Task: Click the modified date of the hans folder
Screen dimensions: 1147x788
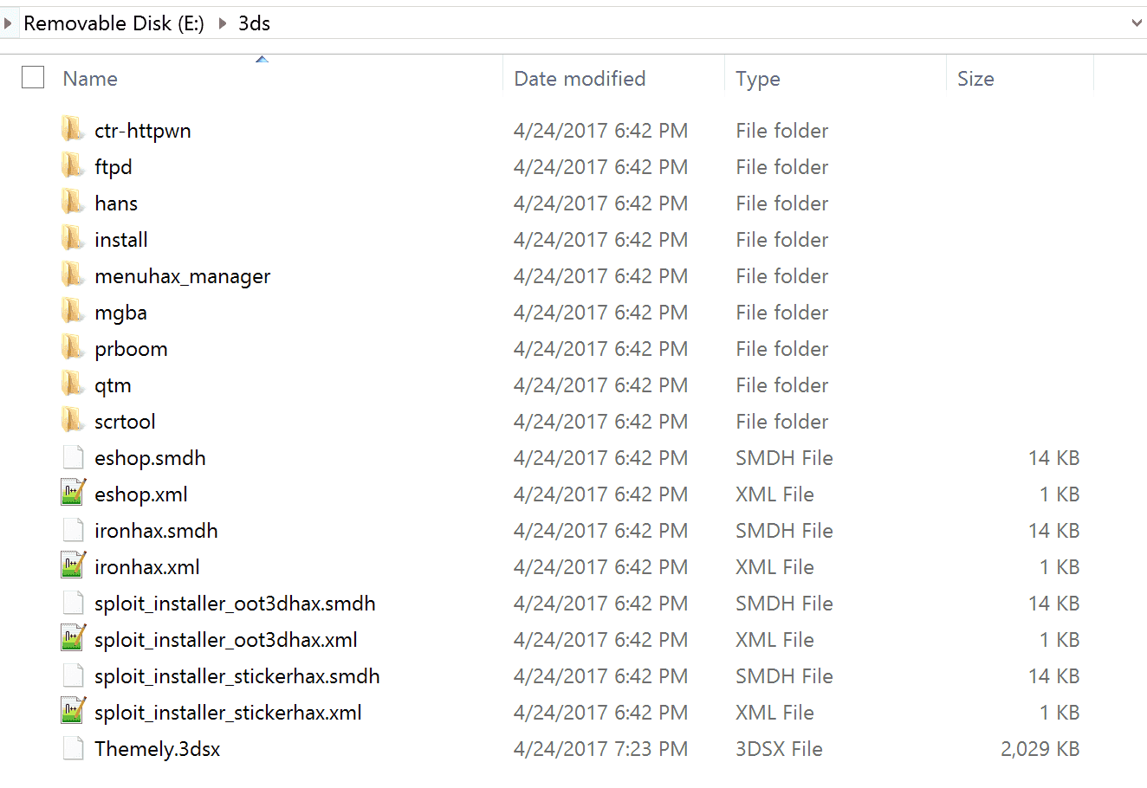Action: click(x=600, y=203)
